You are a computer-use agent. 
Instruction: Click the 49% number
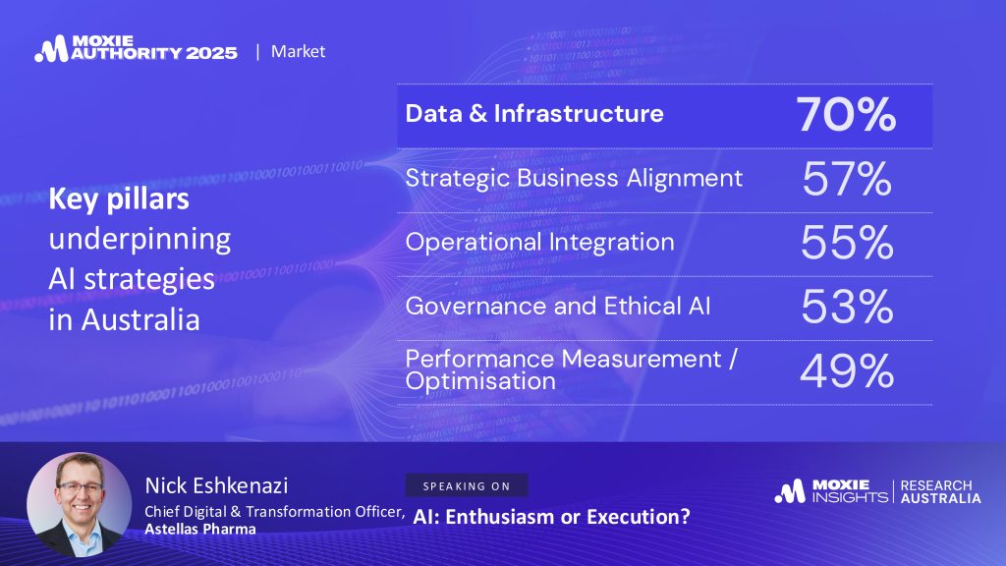tap(847, 371)
